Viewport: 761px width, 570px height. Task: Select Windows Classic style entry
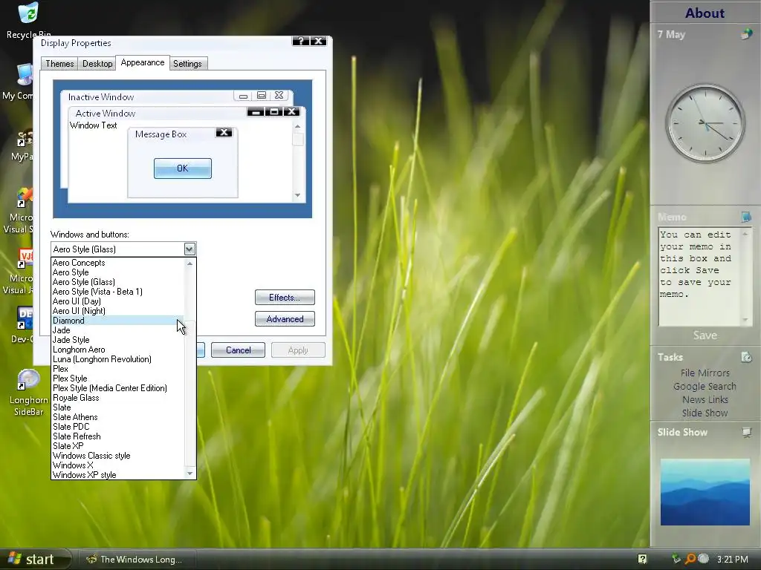(118, 456)
